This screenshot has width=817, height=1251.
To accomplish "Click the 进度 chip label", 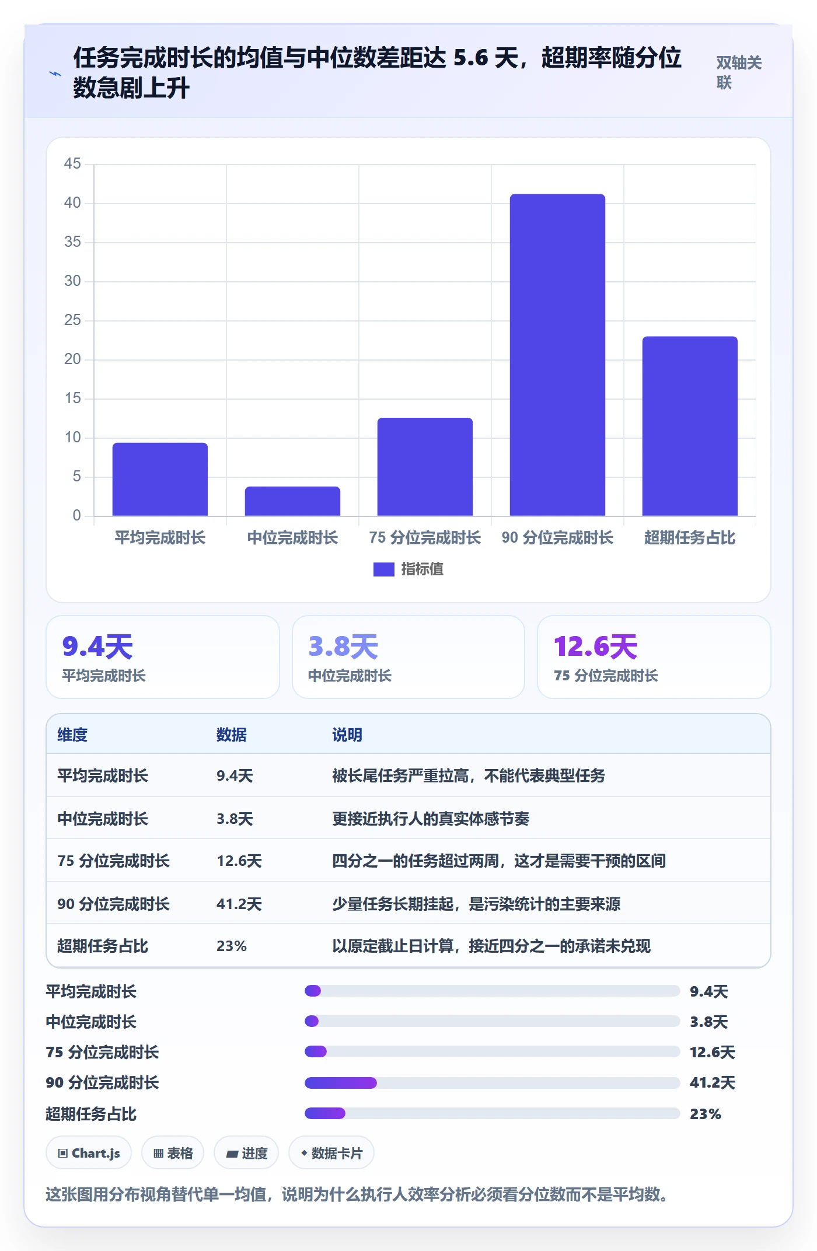I will click(254, 1153).
